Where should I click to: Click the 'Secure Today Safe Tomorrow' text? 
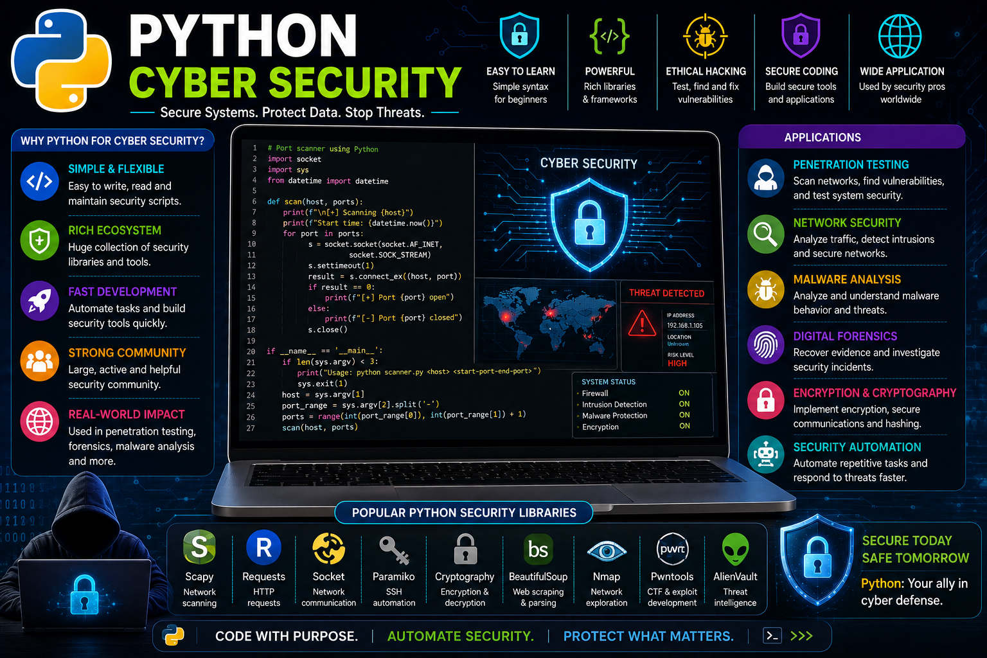[x=915, y=549]
